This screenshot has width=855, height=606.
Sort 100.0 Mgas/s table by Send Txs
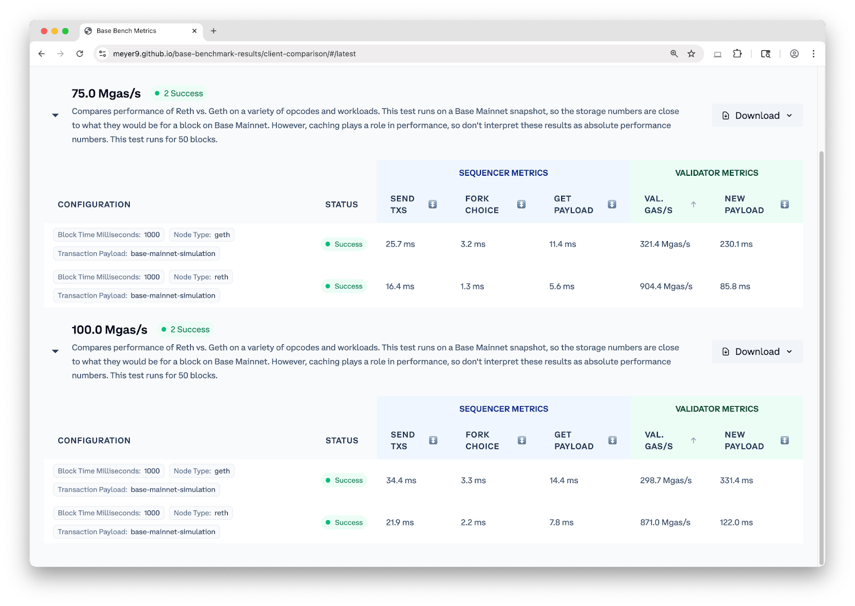tap(433, 440)
